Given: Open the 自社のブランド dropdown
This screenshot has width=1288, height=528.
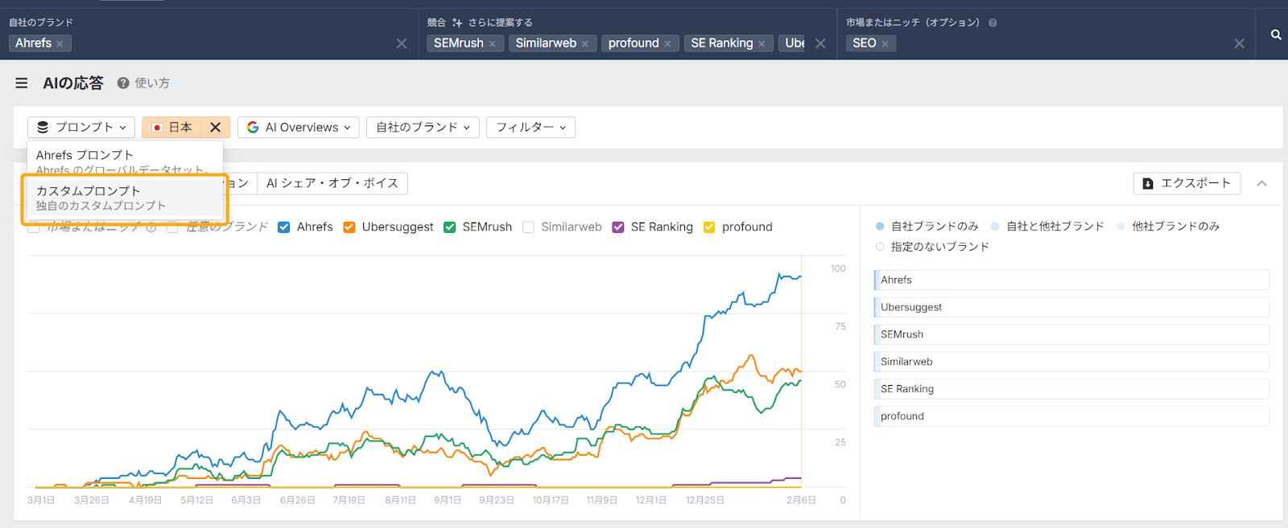Looking at the screenshot, I should point(423,127).
